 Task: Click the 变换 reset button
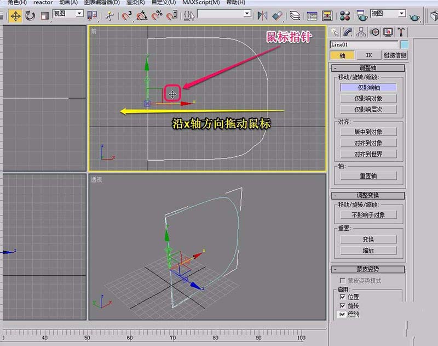368,240
